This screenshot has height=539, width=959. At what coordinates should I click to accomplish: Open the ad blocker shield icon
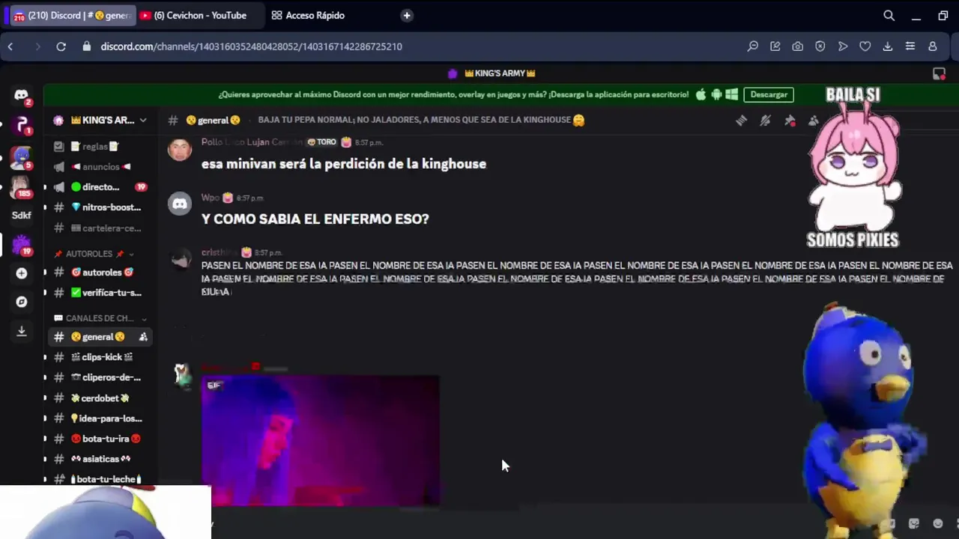point(820,46)
